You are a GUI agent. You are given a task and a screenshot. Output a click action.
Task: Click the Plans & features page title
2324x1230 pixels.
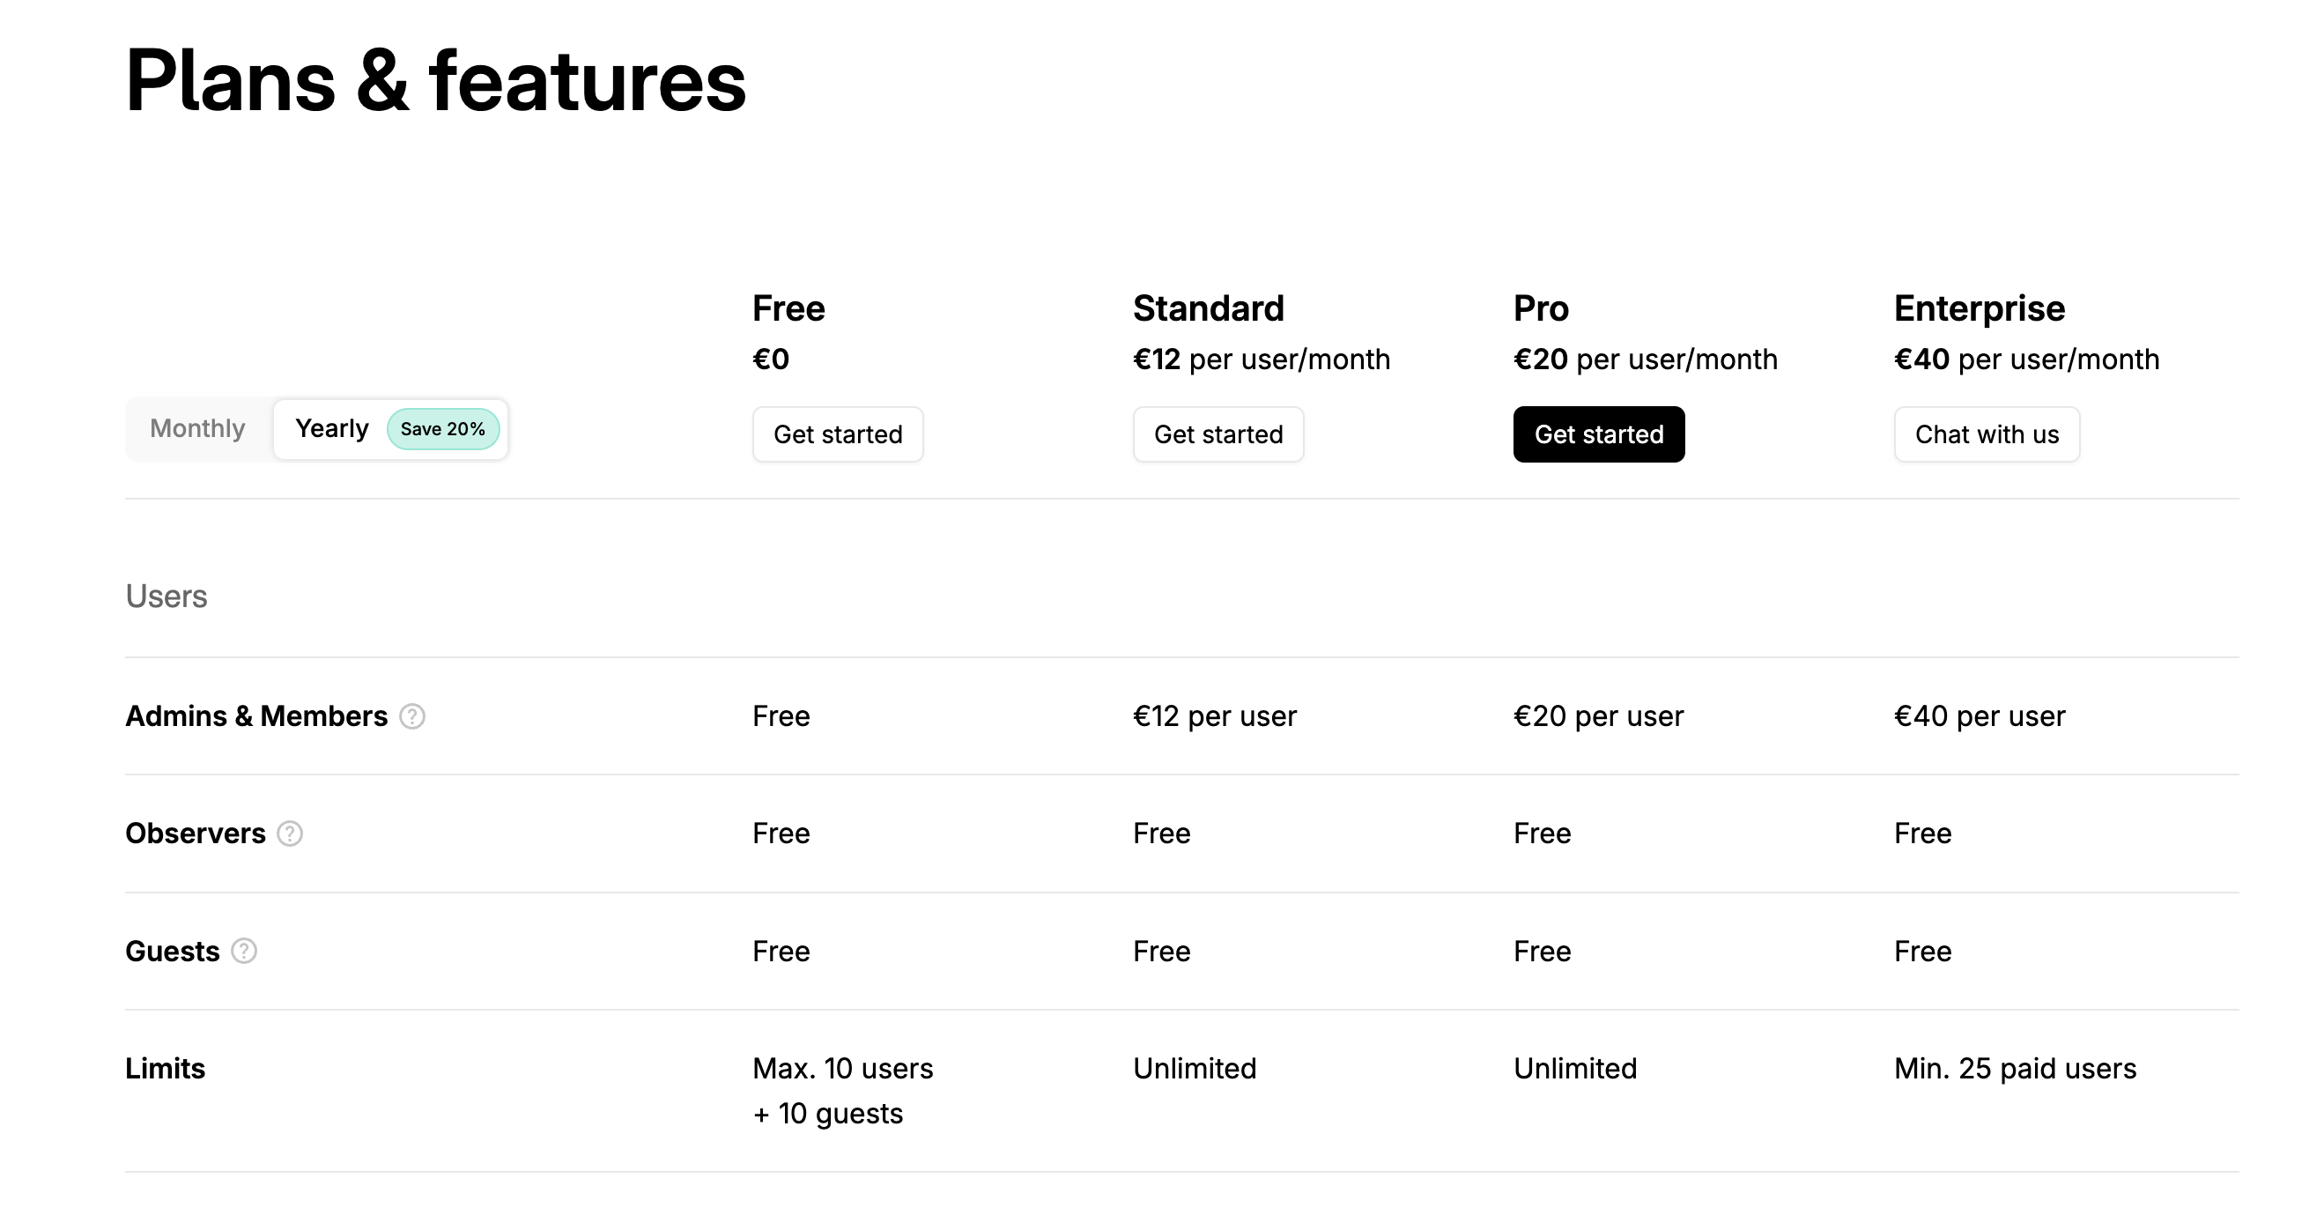coord(436,81)
